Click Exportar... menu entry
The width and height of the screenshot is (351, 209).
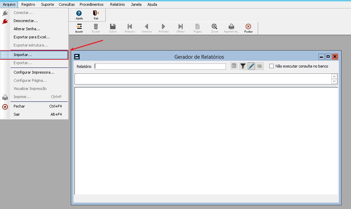pos(34,63)
